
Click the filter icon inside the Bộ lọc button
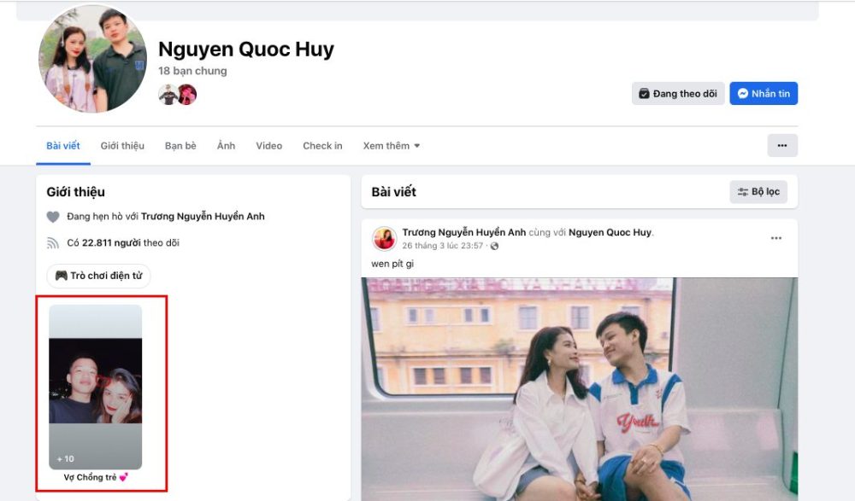pyautogui.click(x=743, y=191)
